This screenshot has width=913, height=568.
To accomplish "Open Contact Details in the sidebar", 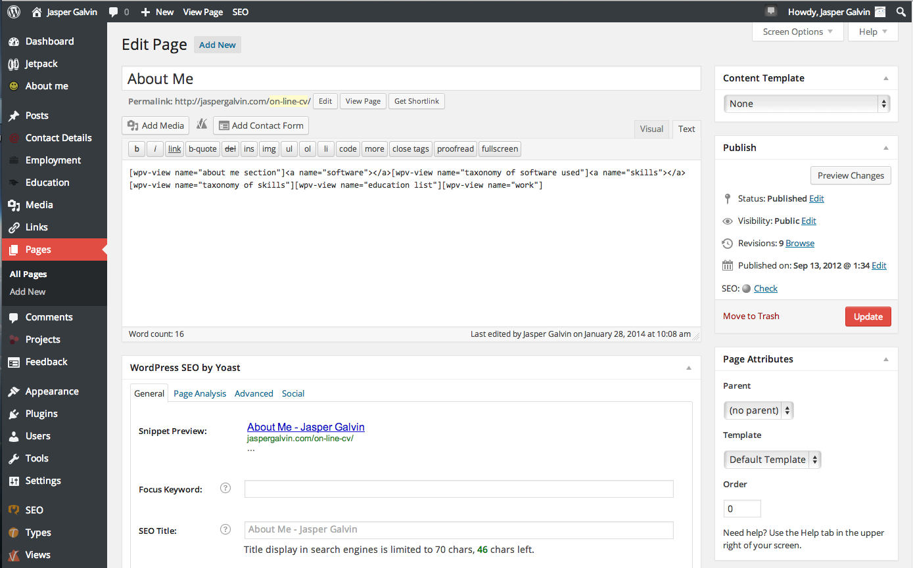I will coord(59,138).
